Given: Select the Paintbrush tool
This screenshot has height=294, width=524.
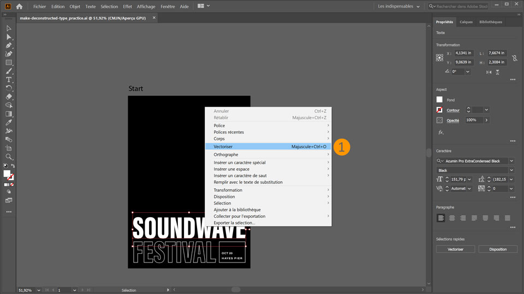Looking at the screenshot, I should pos(9,71).
